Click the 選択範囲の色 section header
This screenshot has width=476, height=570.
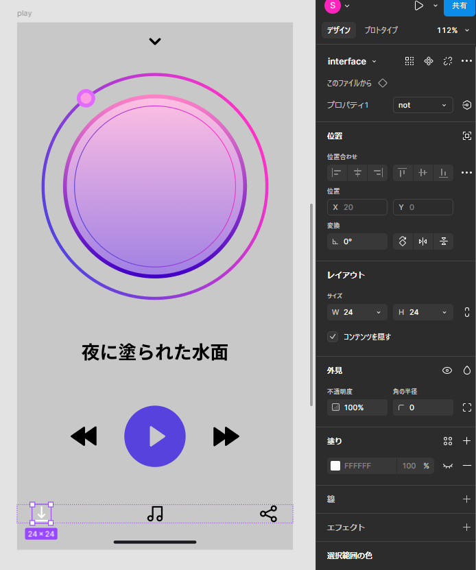coord(349,556)
